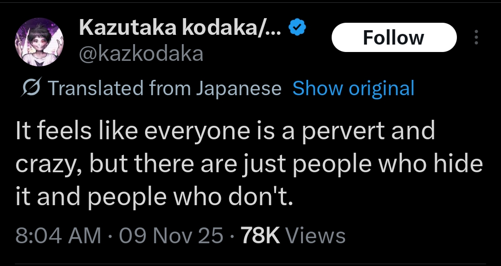The height and width of the screenshot is (266, 501).
Task: Click the last line of tweet text
Action: [154, 198]
